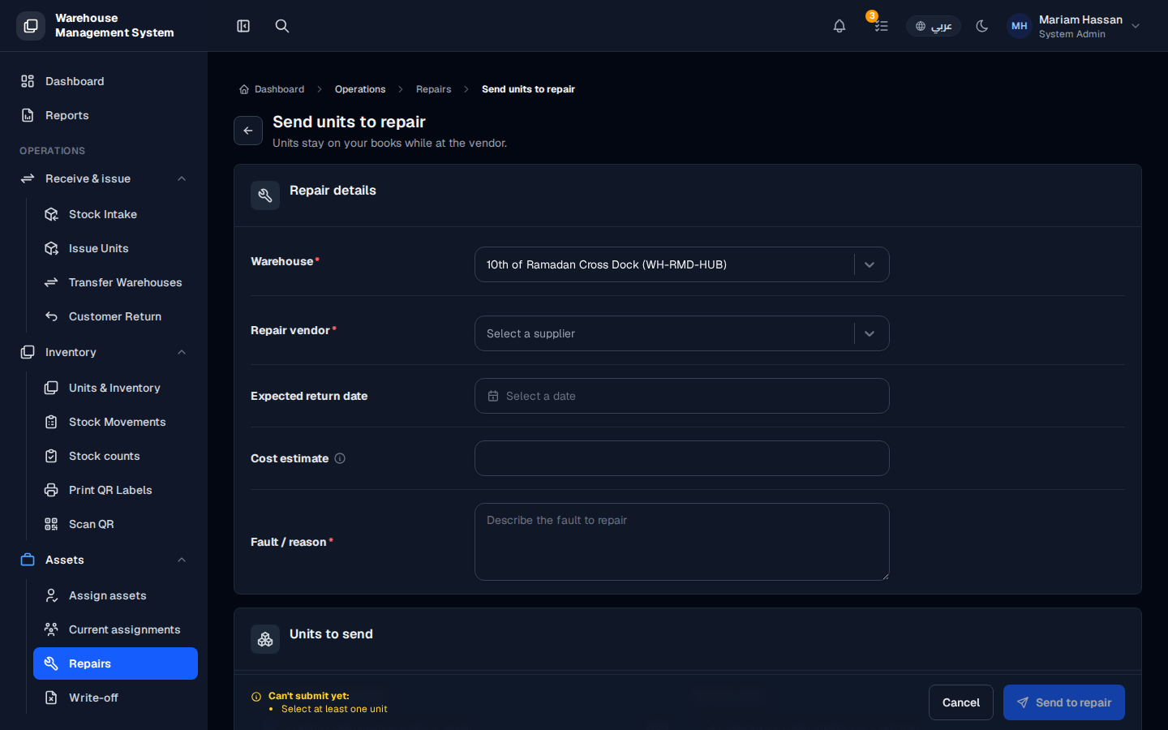Collapse the Inventory section
This screenshot has height=730, width=1168.
[x=104, y=352]
